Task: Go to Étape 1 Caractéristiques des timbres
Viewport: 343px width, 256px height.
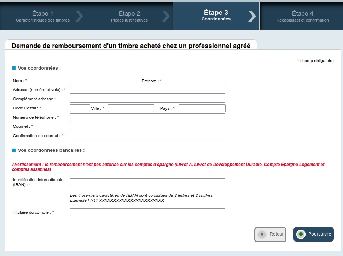Action: click(43, 16)
